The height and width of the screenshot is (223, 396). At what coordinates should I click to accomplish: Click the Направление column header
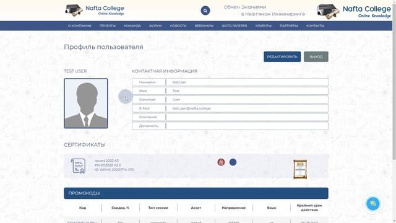click(x=234, y=208)
